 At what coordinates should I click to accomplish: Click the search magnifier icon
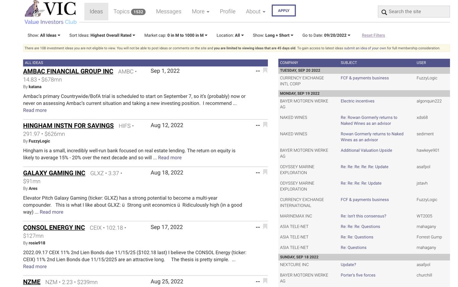click(x=384, y=12)
